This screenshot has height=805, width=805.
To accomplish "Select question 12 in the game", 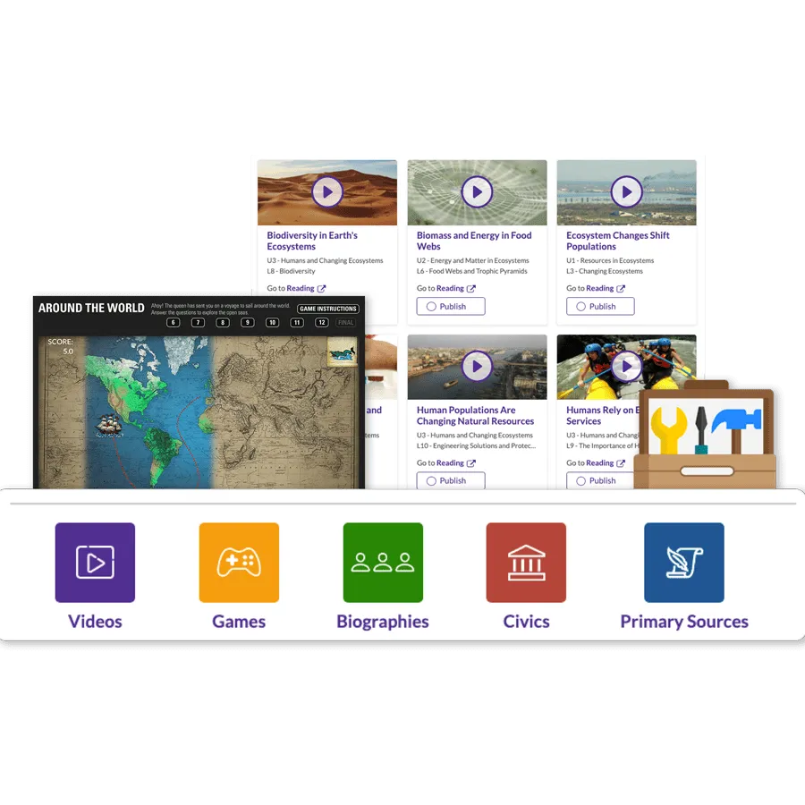I will pyautogui.click(x=321, y=322).
